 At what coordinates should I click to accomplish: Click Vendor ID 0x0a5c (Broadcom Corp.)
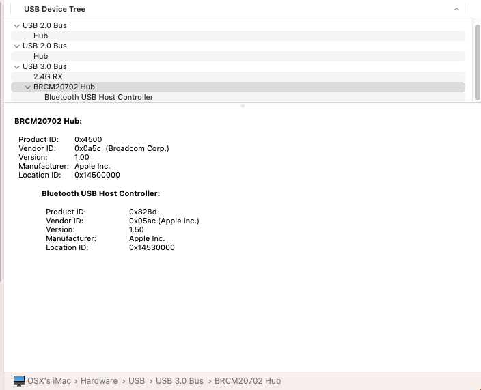(x=122, y=148)
